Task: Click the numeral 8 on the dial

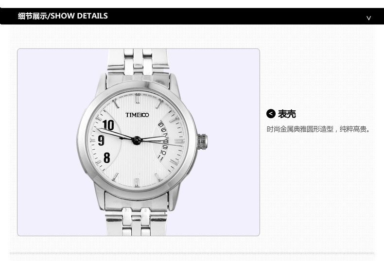Action: tap(107, 157)
